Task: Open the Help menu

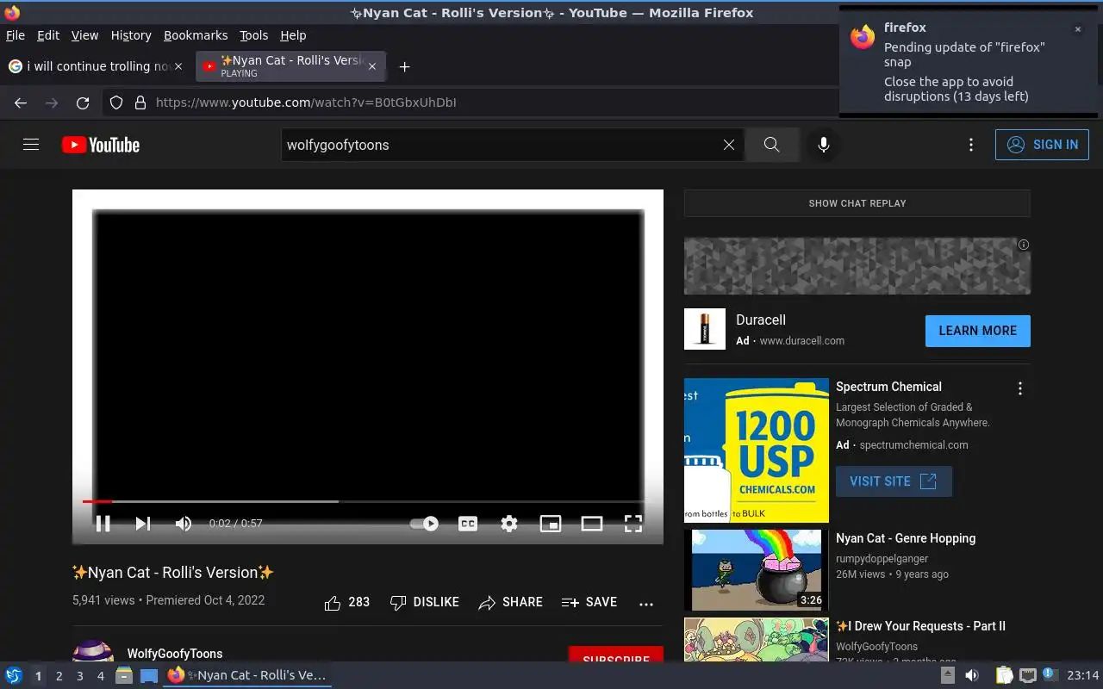Action: [x=293, y=35]
